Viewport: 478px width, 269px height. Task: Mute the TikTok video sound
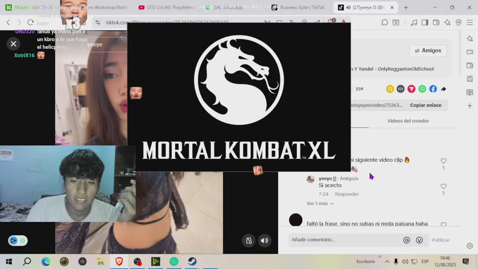click(x=264, y=241)
